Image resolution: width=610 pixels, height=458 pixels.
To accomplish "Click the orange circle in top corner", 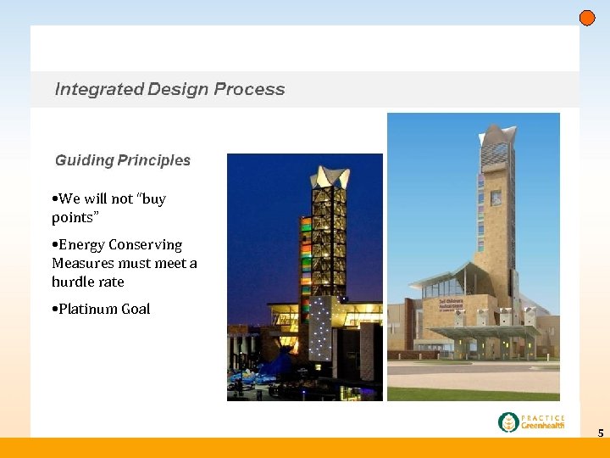I will [x=587, y=18].
